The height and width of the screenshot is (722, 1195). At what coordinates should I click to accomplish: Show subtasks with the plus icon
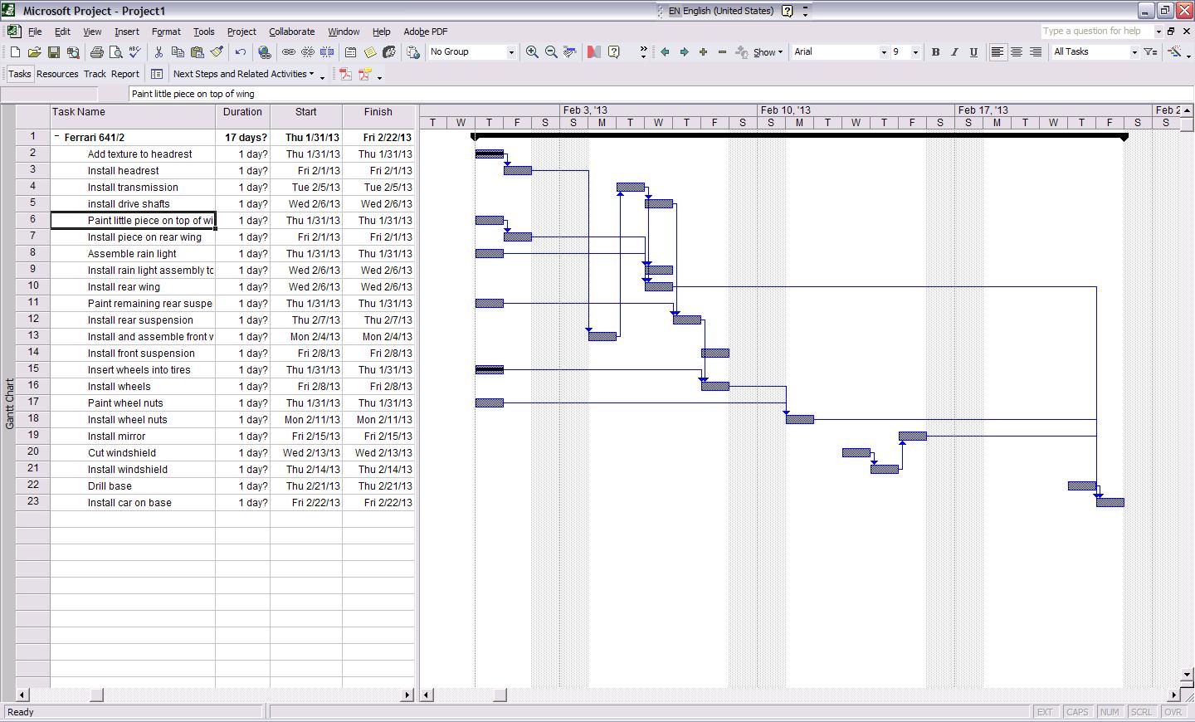(703, 52)
